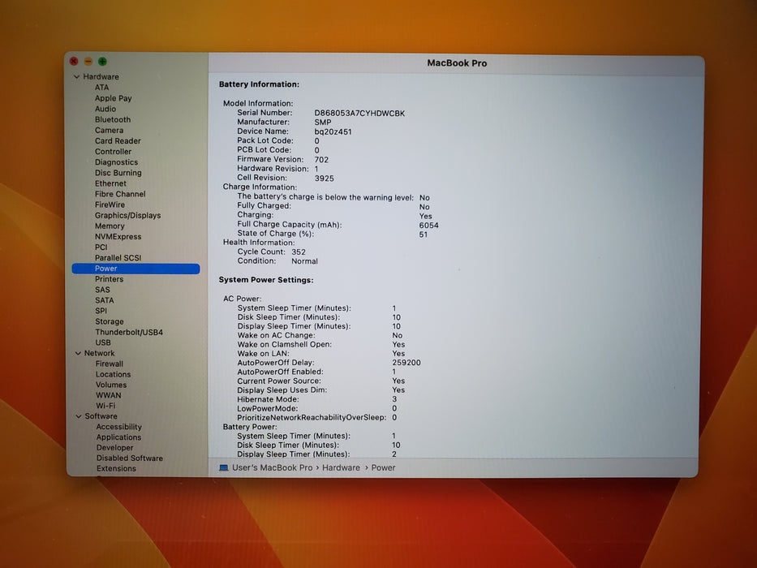This screenshot has width=757, height=568.
Task: Click Software section label in sidebar
Action: click(101, 416)
